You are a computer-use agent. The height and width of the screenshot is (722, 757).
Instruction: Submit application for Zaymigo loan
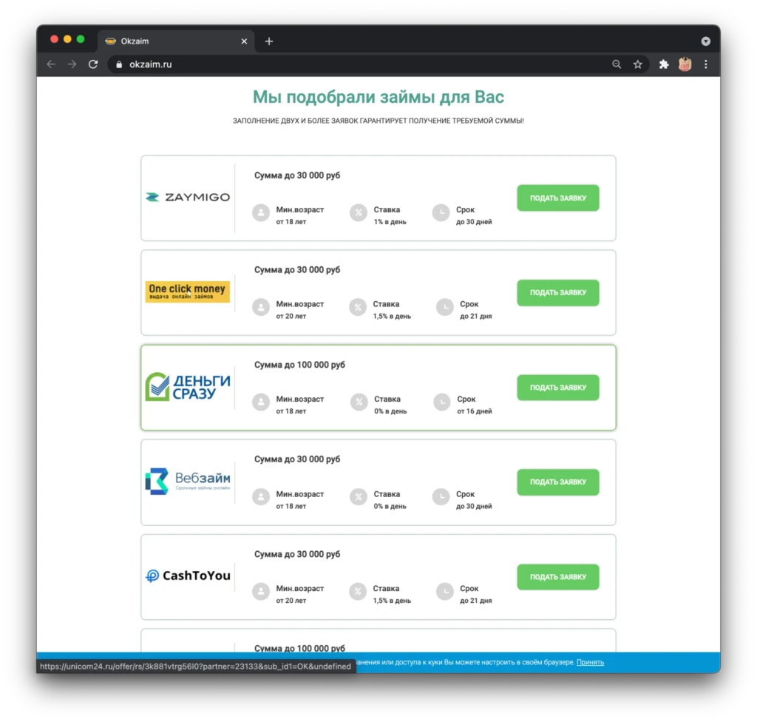[x=558, y=198]
